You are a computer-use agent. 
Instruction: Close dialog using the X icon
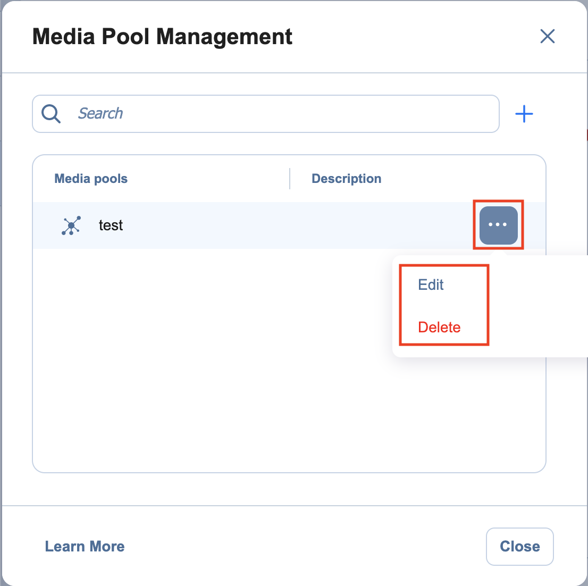pos(547,37)
